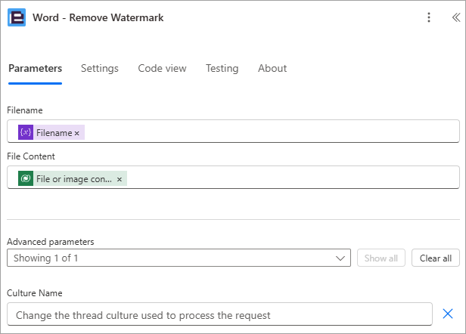Screen dimensions: 466x334
Task: Click the green Dataverse icon on the File content token
Action: tap(26, 178)
